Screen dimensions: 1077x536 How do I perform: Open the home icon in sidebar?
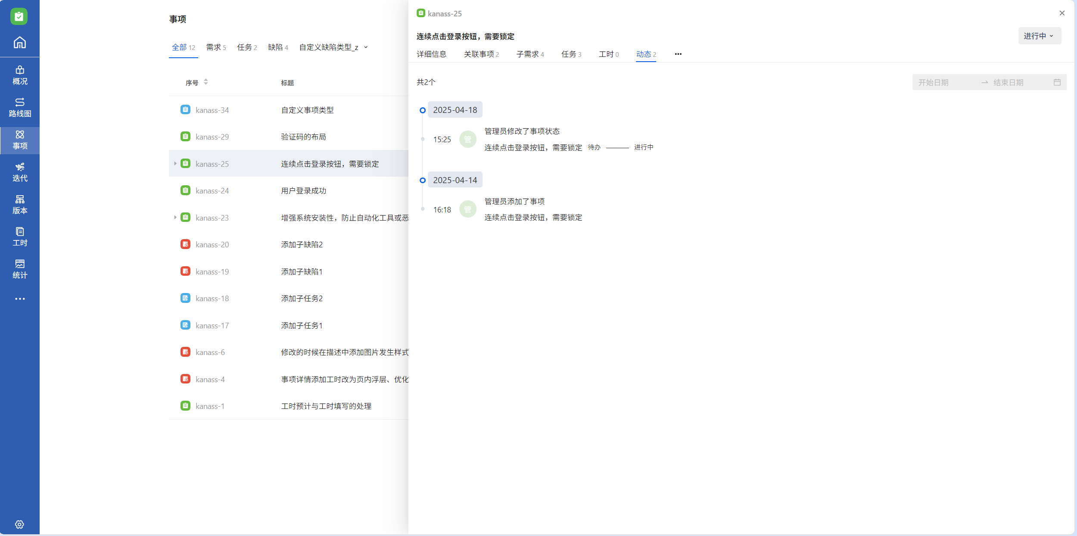point(20,43)
